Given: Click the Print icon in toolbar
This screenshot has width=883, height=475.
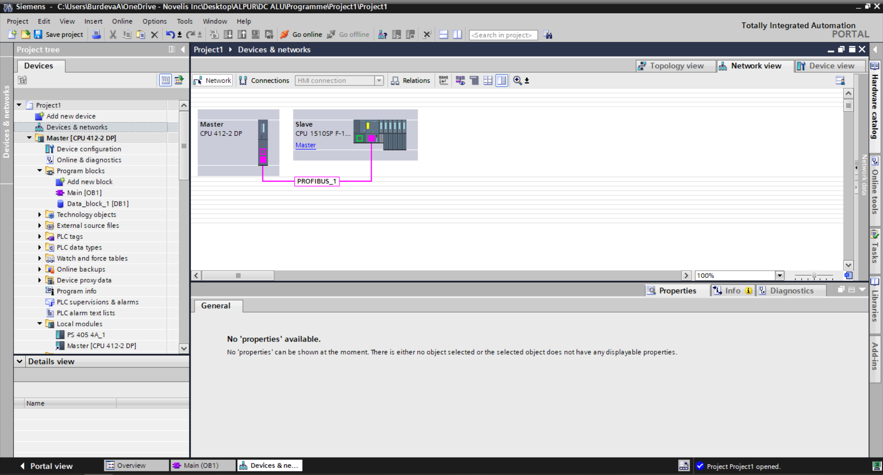Looking at the screenshot, I should pyautogui.click(x=97, y=35).
